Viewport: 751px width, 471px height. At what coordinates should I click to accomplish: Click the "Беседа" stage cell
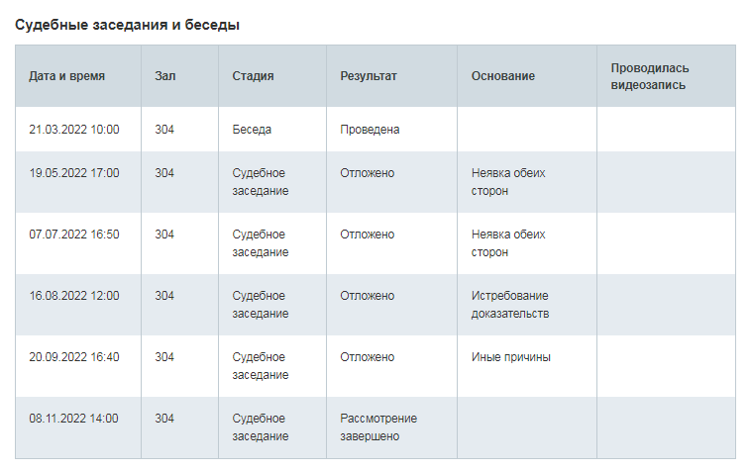pyautogui.click(x=252, y=130)
